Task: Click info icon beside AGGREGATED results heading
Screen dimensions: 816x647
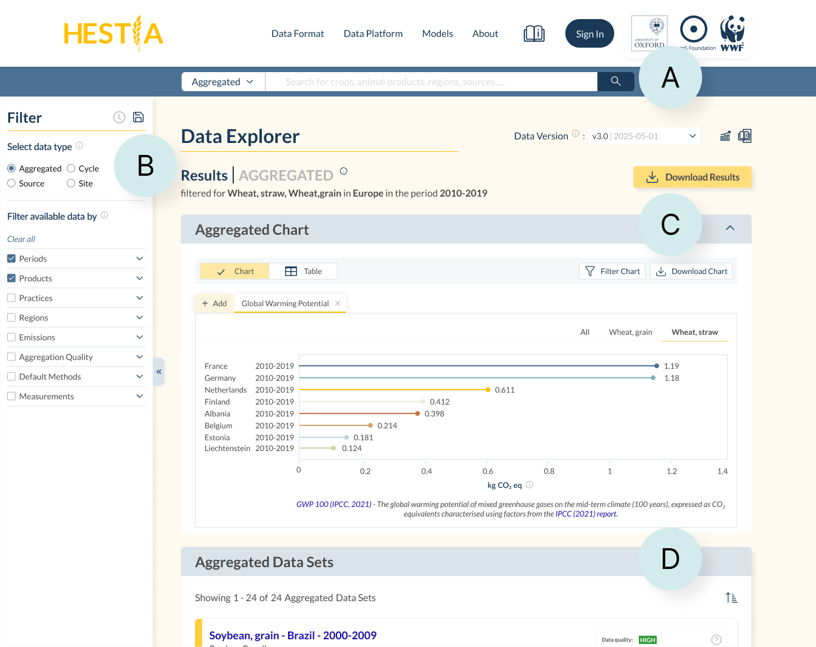Action: 344,172
